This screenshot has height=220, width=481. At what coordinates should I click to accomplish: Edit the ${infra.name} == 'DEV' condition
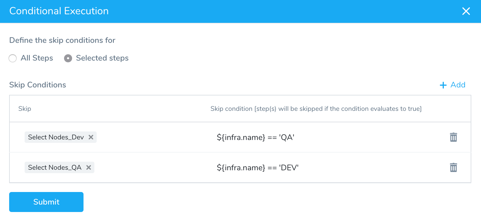coord(257,168)
